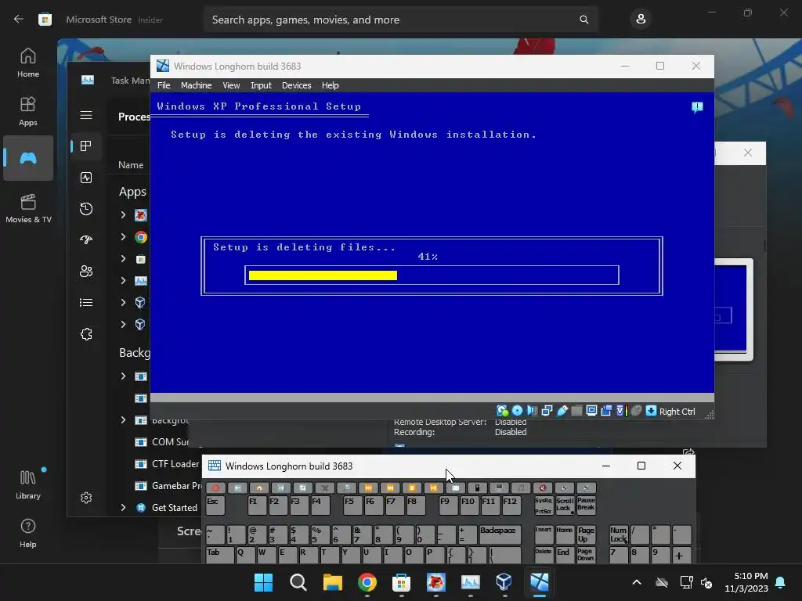Screen dimensions: 802x601
Task: Click the audio status icon in VirtualBox
Action: click(532, 411)
